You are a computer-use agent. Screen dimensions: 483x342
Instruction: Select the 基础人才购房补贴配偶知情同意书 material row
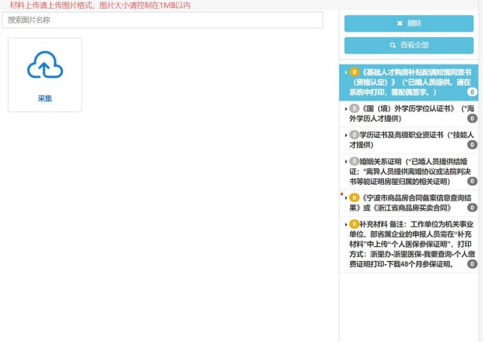(409, 83)
